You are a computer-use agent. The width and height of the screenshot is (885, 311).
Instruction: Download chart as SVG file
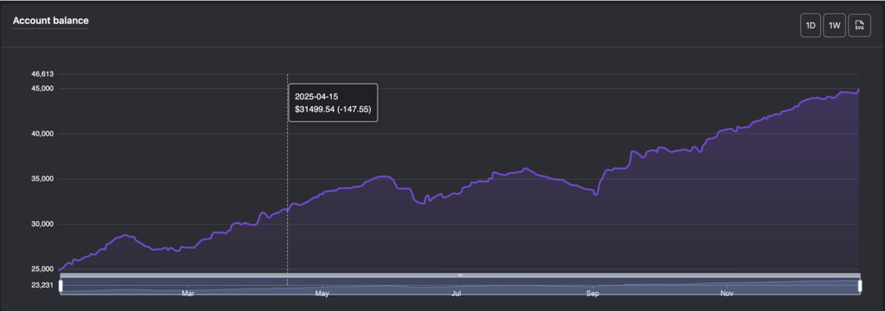pyautogui.click(x=859, y=26)
